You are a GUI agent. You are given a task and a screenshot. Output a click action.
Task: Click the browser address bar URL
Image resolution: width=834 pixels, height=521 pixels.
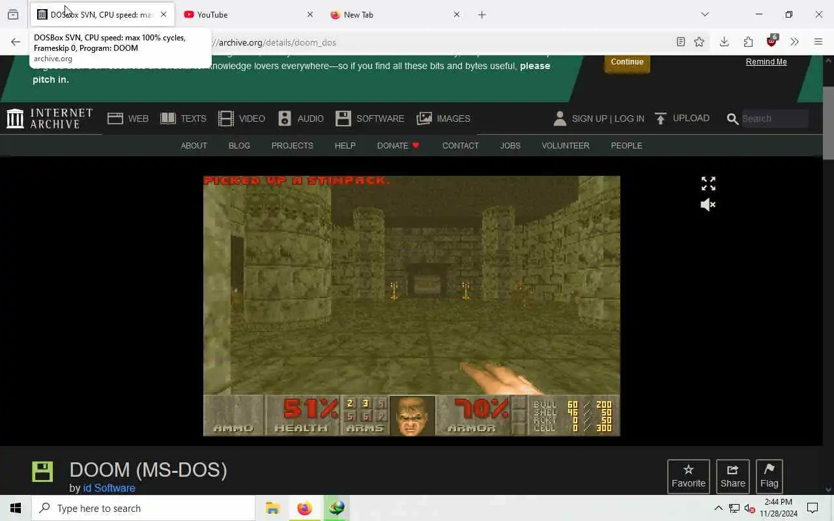click(278, 42)
